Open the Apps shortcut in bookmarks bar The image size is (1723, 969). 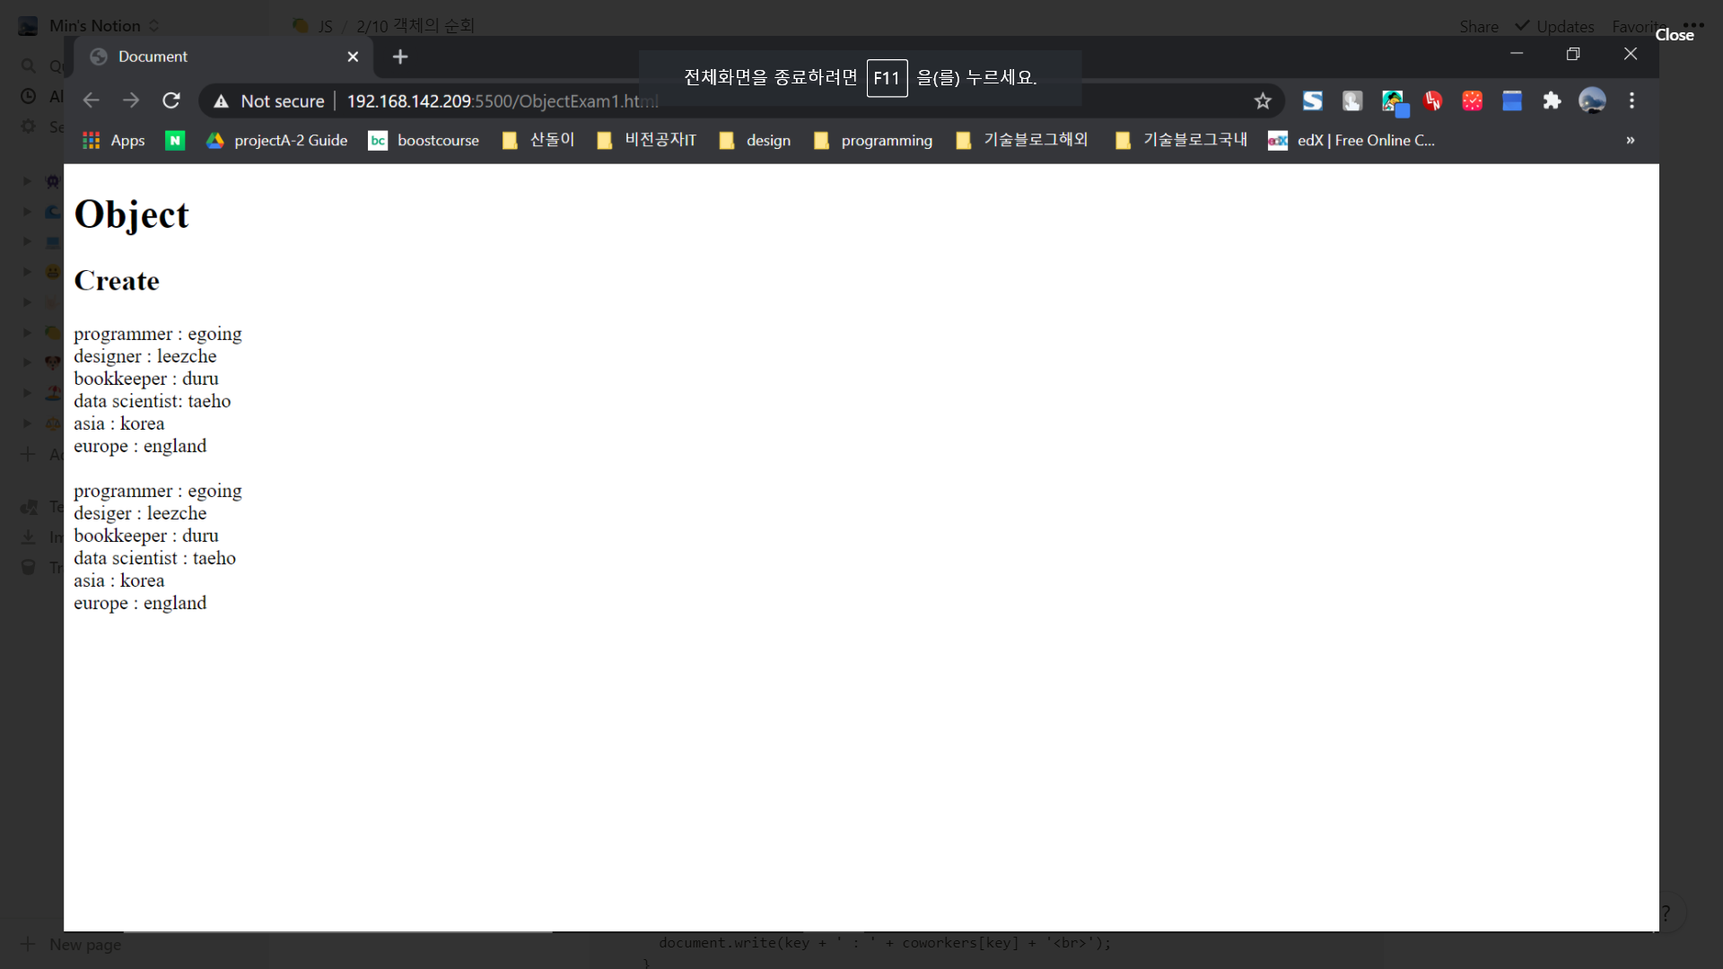[113, 140]
